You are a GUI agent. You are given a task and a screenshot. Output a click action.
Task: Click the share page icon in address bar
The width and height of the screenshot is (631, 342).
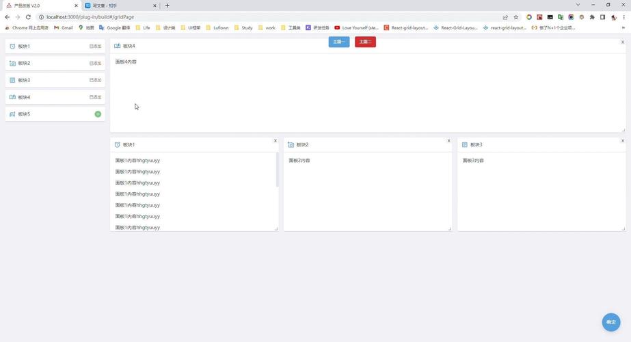click(x=505, y=17)
